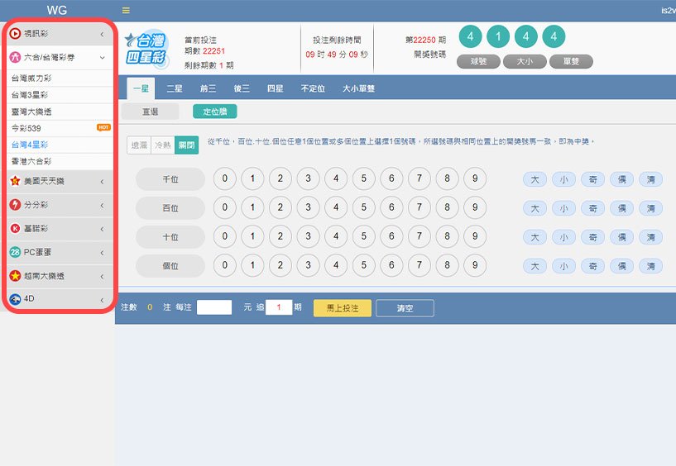Click the 馬上投注 button
676x466 pixels.
coord(343,308)
